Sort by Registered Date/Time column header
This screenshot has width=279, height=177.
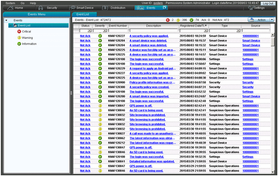(193, 26)
